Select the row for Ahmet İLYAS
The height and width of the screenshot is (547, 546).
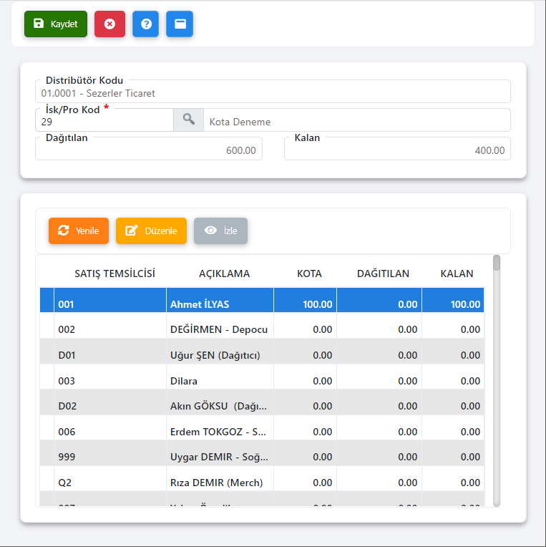(220, 304)
